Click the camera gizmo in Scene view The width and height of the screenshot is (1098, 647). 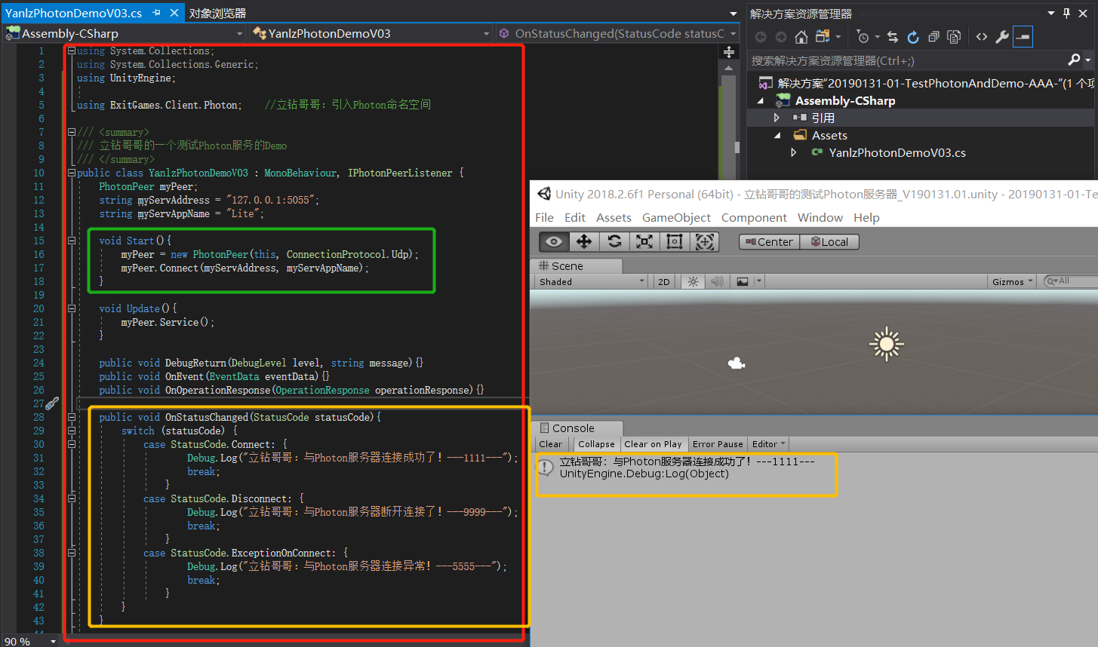pyautogui.click(x=737, y=364)
